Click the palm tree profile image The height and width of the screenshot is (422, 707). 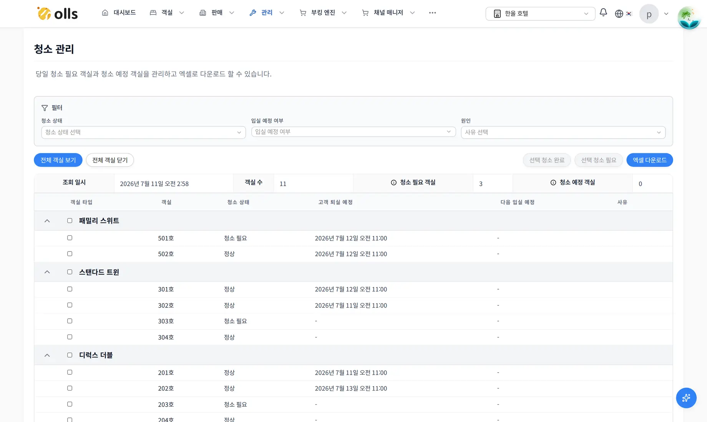tap(689, 18)
